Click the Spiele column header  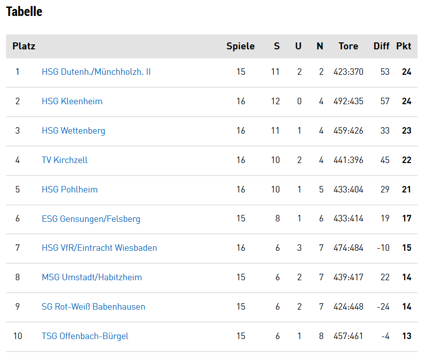point(240,46)
